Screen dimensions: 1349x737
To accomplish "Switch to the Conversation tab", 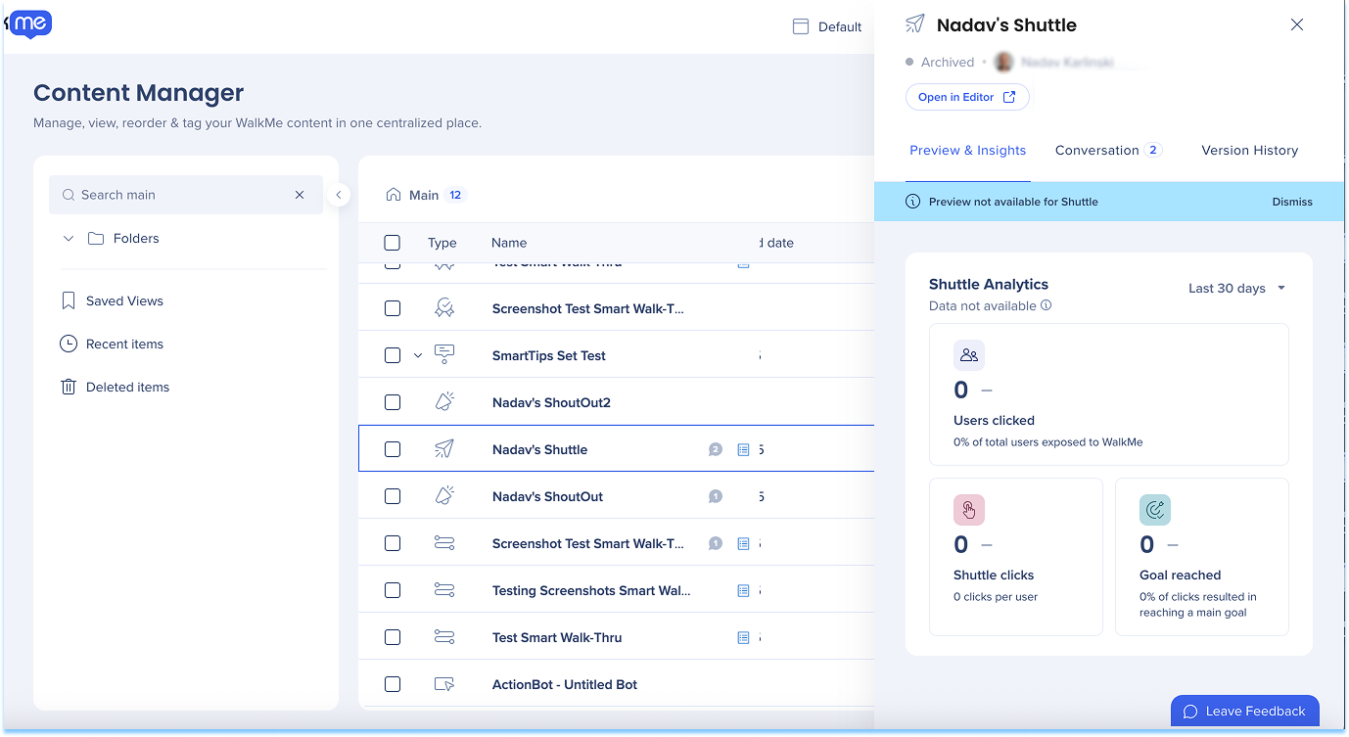I will 1097,151.
